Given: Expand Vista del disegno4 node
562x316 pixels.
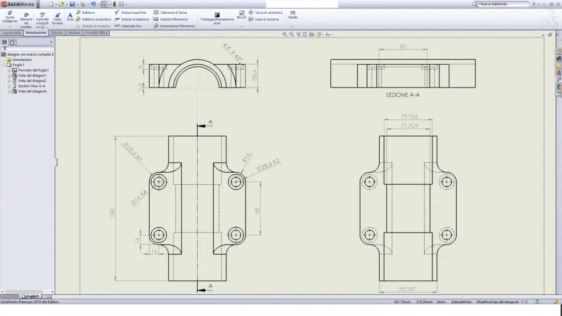Looking at the screenshot, I should (x=9, y=91).
